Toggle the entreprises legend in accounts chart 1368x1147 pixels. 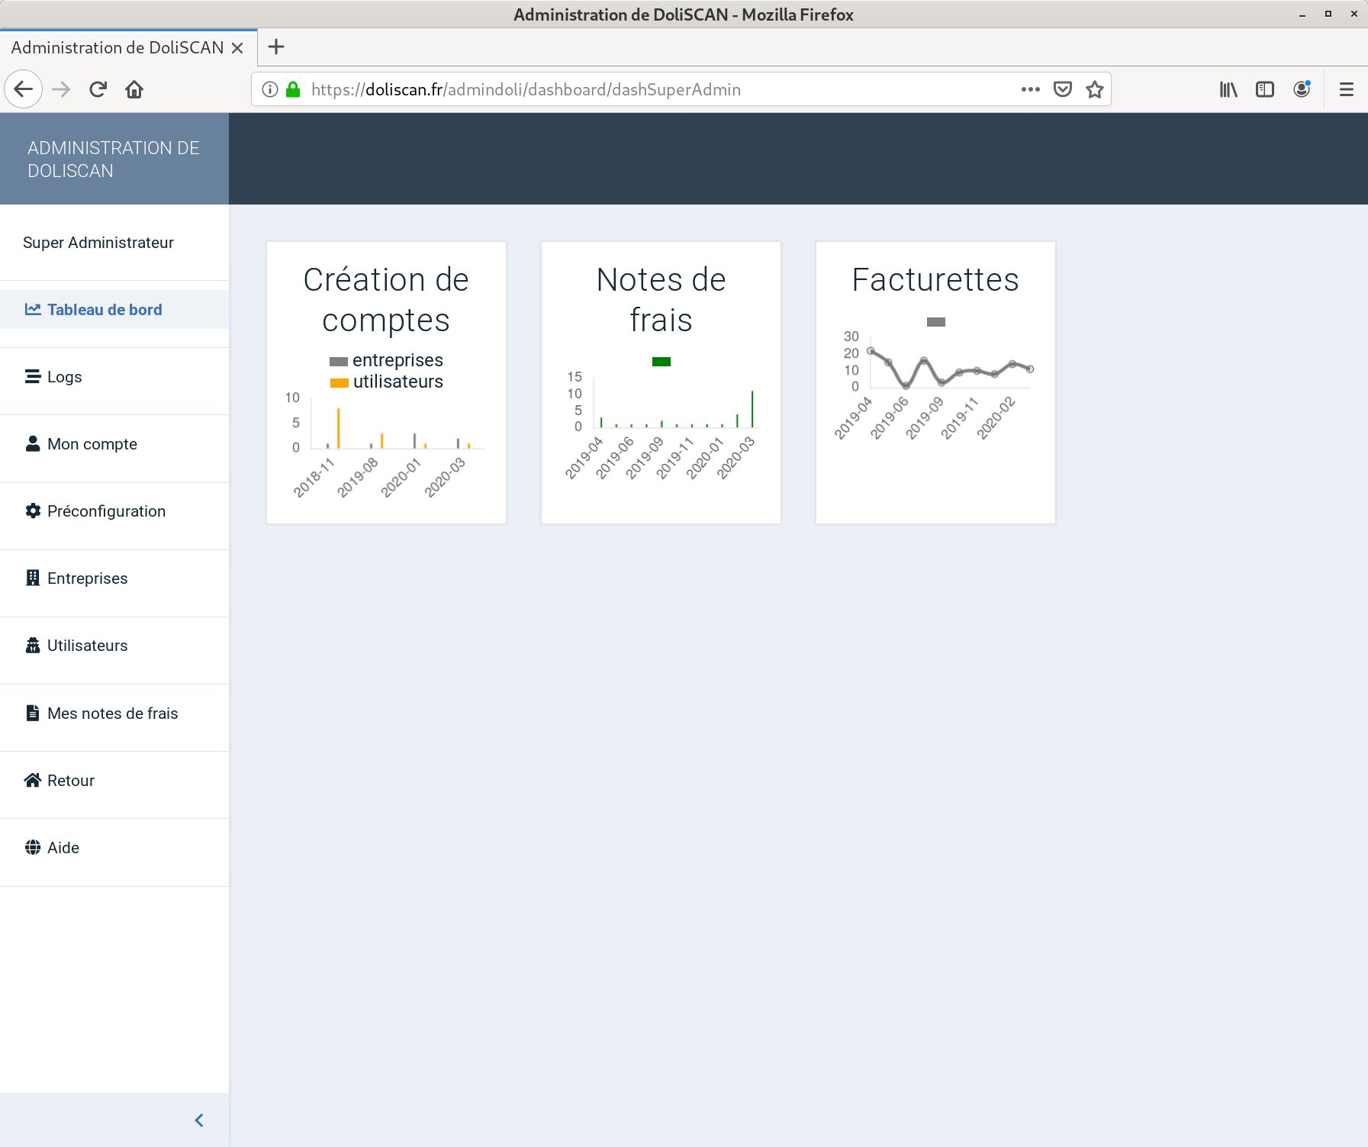[386, 361]
